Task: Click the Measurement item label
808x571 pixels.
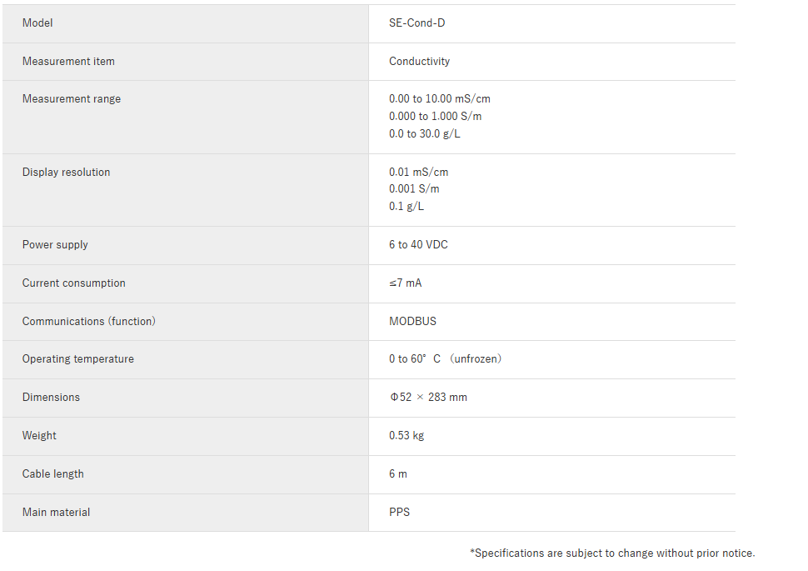Action: coord(68,62)
